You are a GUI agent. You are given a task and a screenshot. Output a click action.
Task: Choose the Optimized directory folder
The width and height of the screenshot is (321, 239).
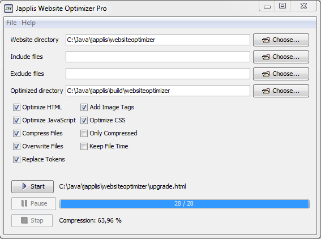281,91
